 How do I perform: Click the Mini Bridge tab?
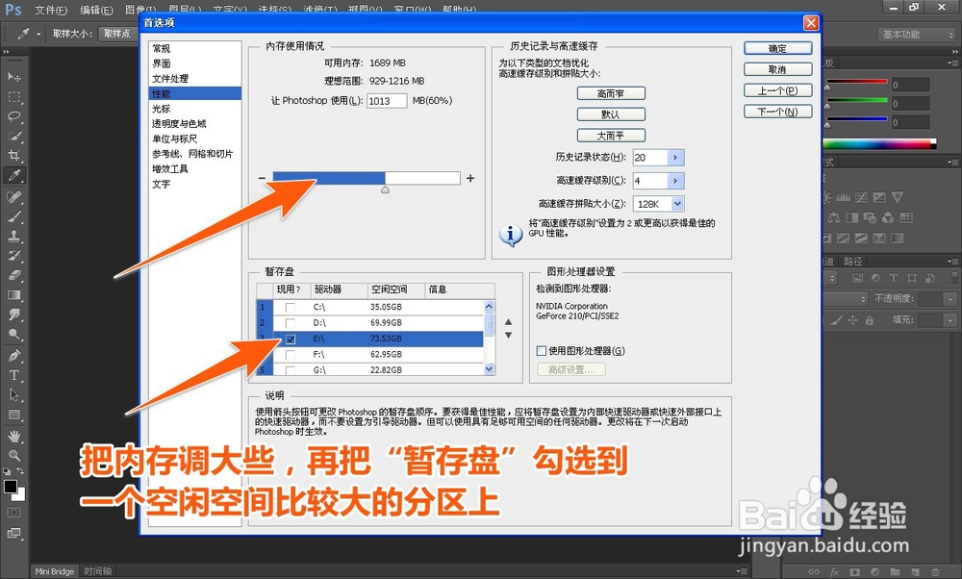pos(55,571)
